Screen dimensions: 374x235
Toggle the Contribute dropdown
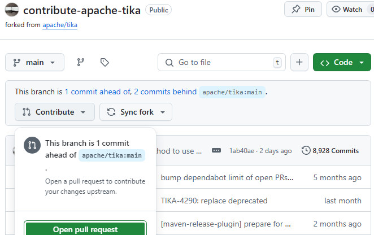click(55, 112)
